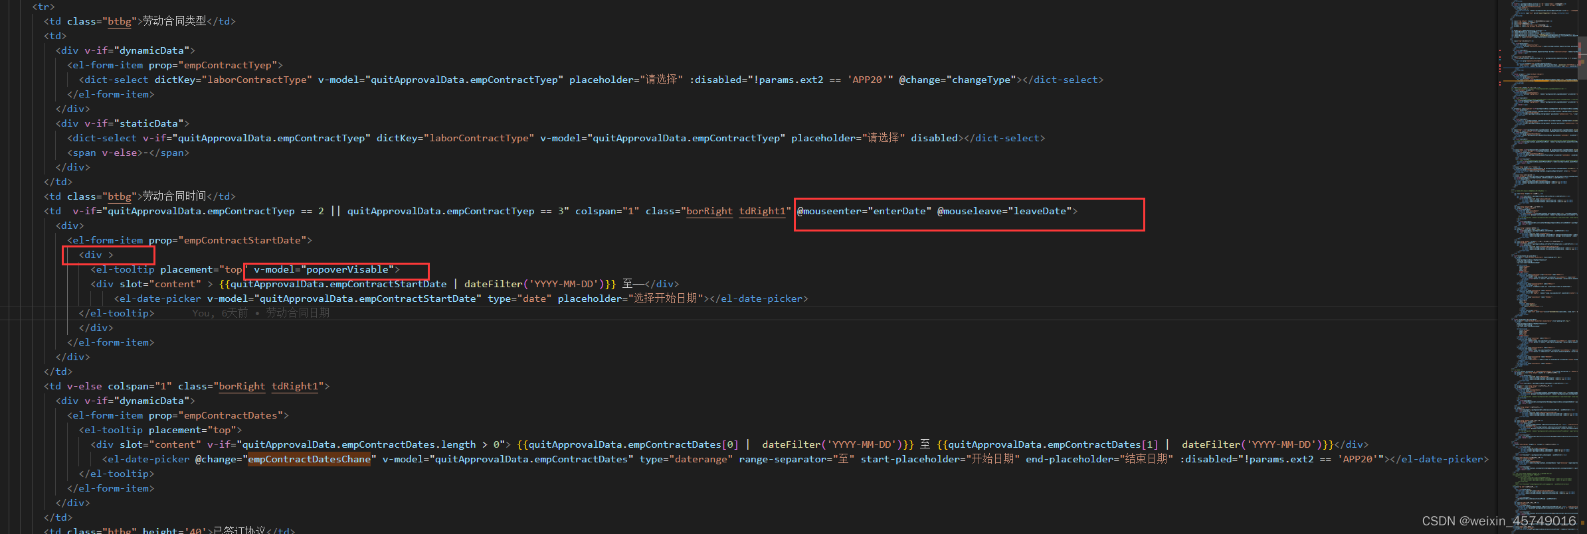The image size is (1587, 534).
Task: Click the minimap code overview on right
Action: tap(1544, 265)
